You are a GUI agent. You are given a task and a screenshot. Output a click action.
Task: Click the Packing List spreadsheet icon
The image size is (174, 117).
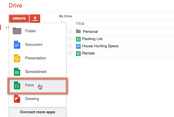(78, 39)
